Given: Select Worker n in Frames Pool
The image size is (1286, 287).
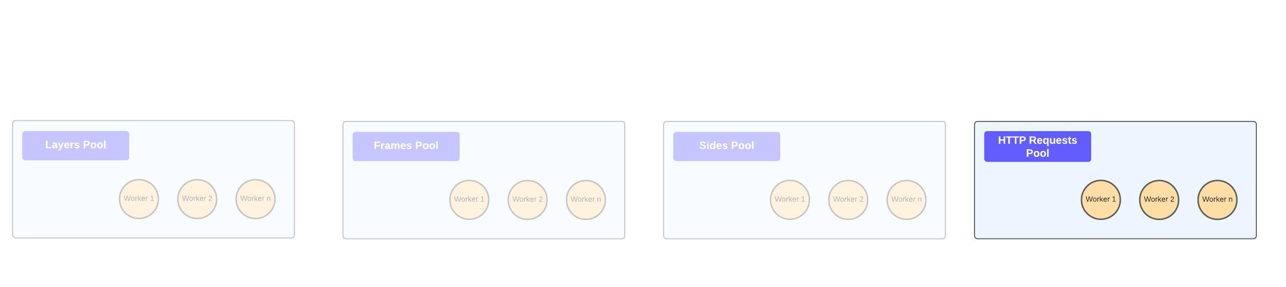Looking at the screenshot, I should click(585, 200).
